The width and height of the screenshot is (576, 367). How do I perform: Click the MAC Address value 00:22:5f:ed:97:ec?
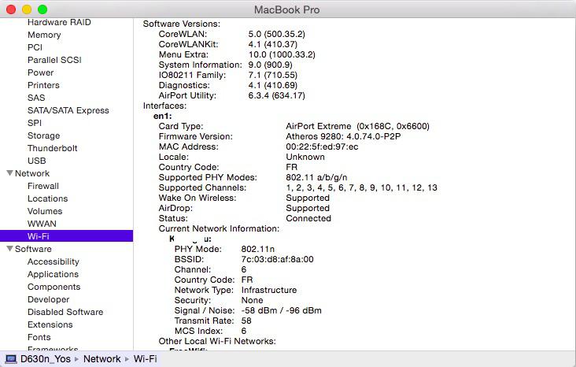[x=322, y=146]
